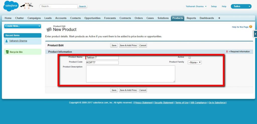Click the bottom Cancel button

[x=143, y=90]
